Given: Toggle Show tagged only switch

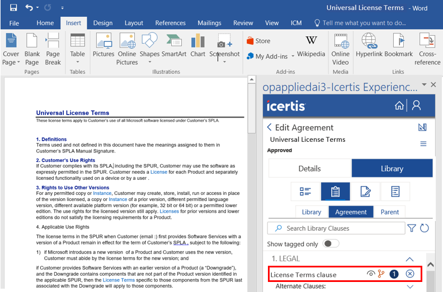Looking at the screenshot, I should point(331,244).
